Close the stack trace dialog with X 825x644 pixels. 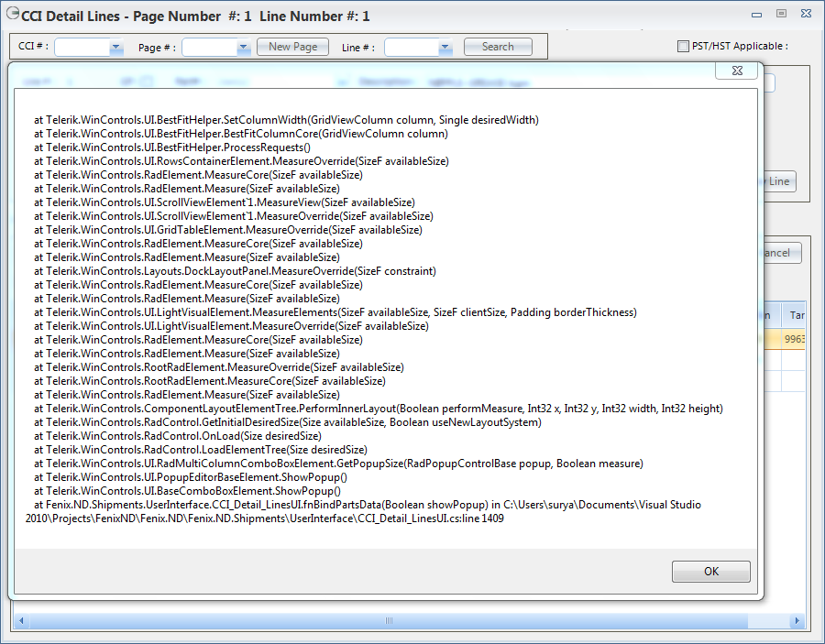tap(737, 71)
